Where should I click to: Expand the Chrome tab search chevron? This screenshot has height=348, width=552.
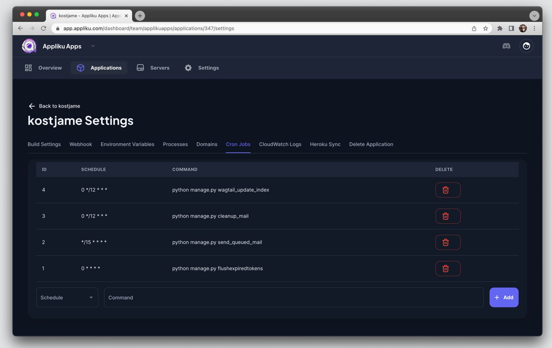click(534, 16)
